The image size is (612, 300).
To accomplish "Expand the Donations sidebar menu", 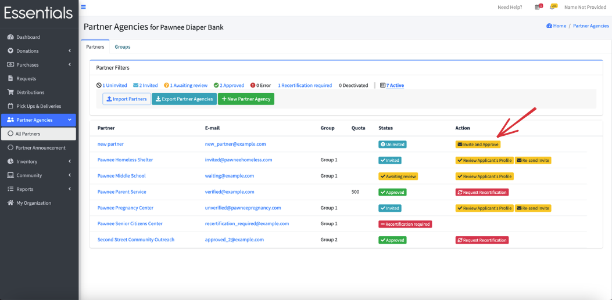I will click(x=38, y=50).
